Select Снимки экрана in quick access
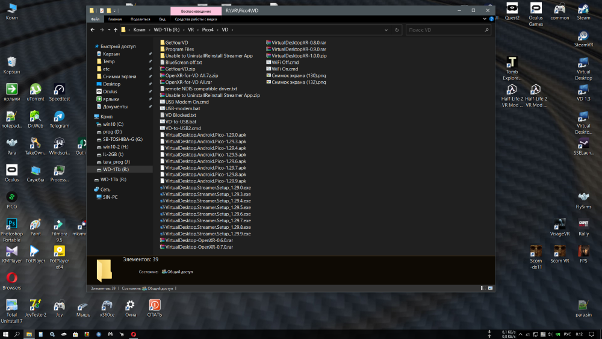602x339 pixels. [119, 76]
